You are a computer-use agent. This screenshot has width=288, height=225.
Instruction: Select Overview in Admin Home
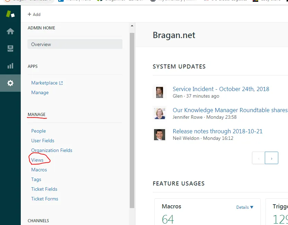75,44
